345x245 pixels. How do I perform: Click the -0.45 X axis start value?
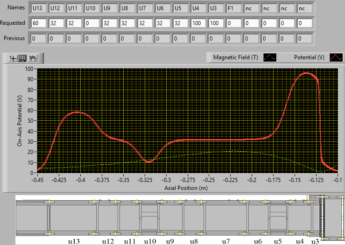point(37,180)
